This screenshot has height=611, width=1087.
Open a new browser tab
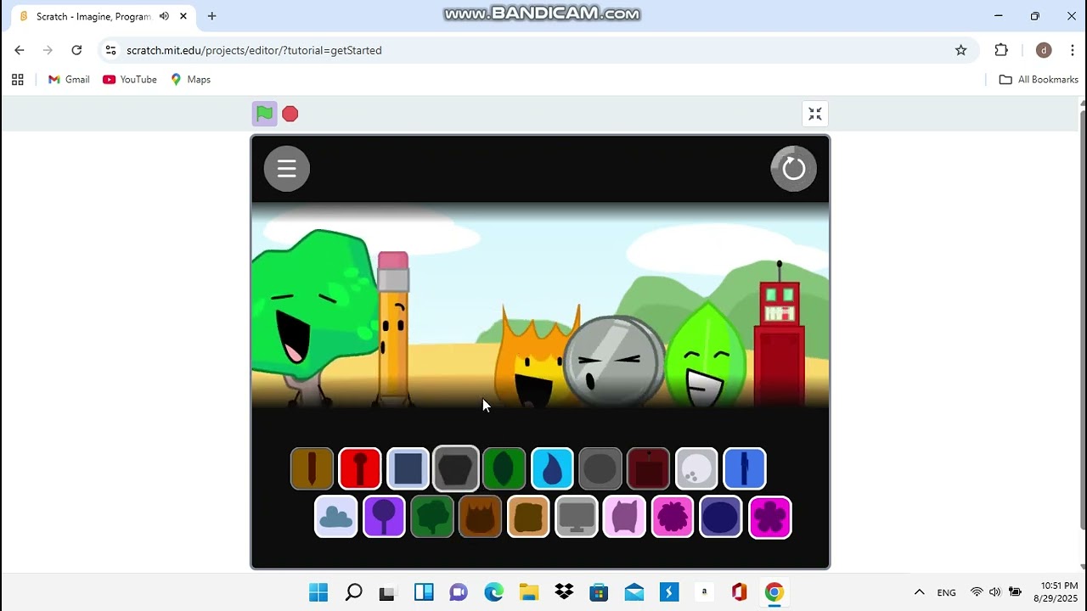click(211, 16)
